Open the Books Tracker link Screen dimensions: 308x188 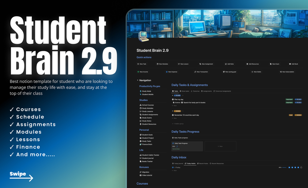pos(146,161)
